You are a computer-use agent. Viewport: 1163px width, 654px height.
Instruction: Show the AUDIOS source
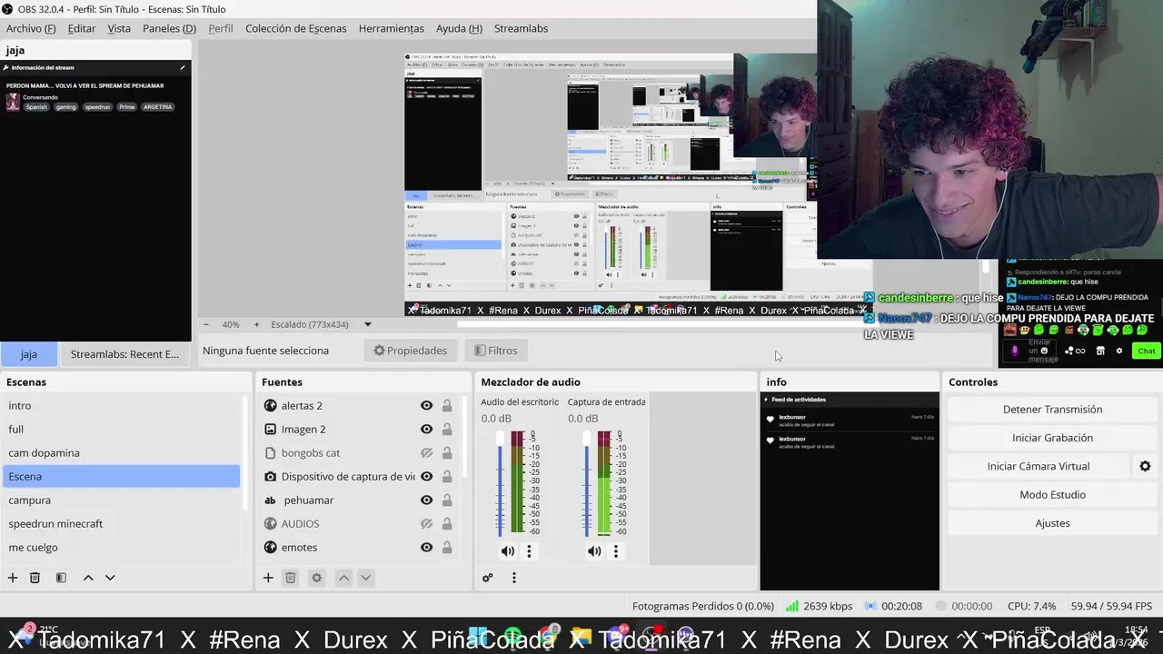click(426, 523)
